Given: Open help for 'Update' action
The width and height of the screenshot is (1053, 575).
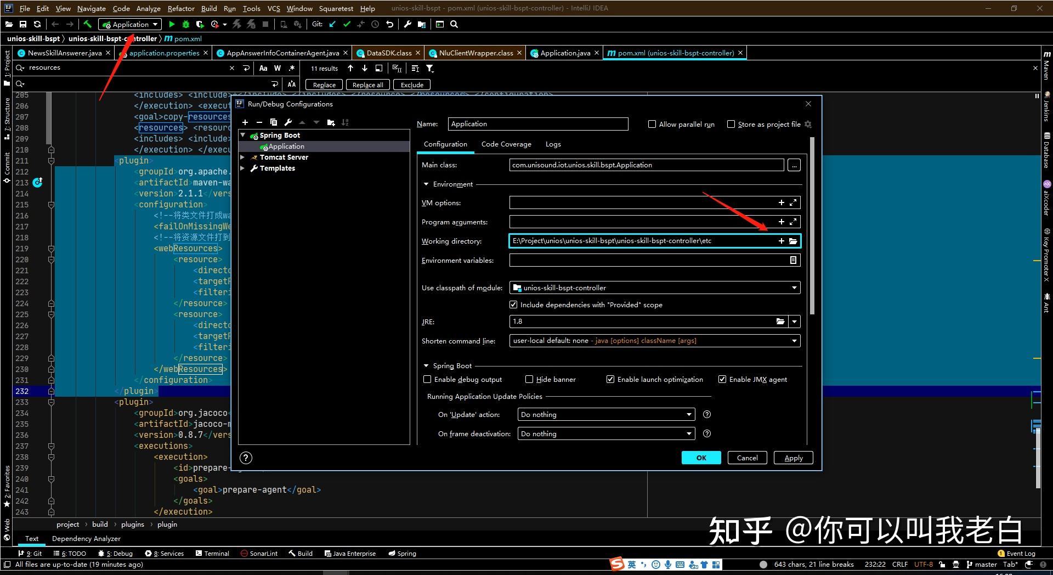Looking at the screenshot, I should (707, 414).
